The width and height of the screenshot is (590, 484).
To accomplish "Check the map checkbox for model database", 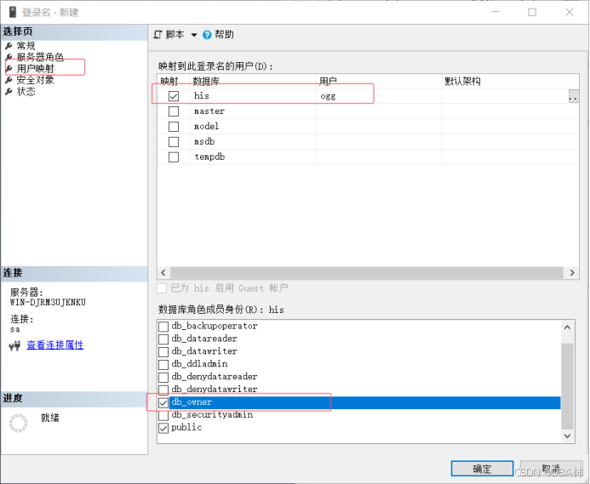I will point(174,127).
